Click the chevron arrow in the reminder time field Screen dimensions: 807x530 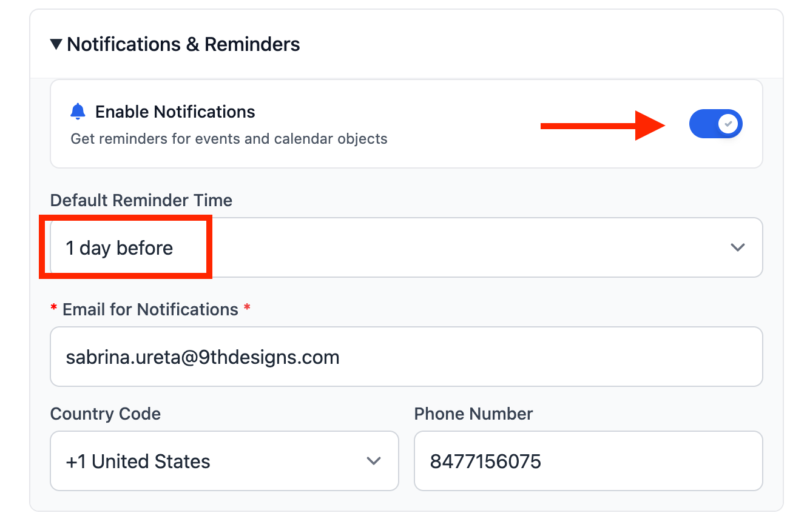pos(737,247)
